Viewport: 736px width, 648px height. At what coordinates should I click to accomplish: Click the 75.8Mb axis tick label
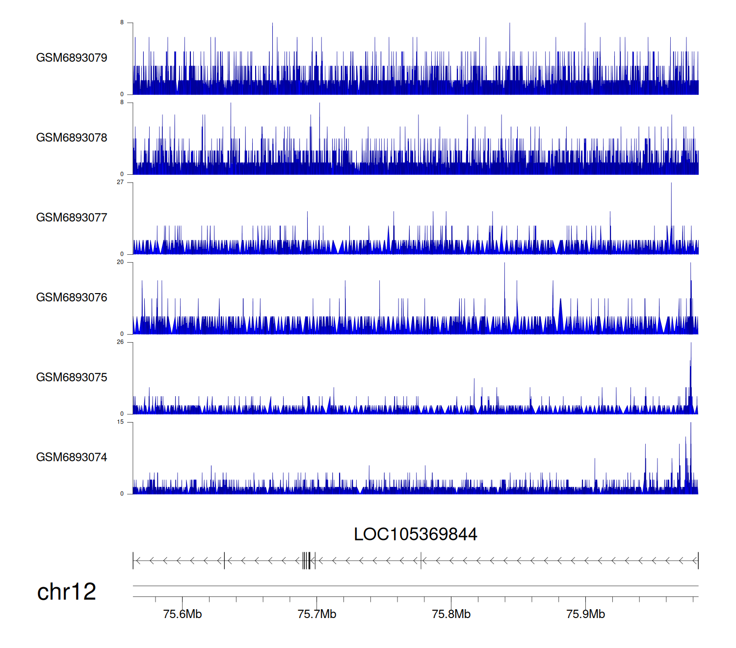click(451, 615)
